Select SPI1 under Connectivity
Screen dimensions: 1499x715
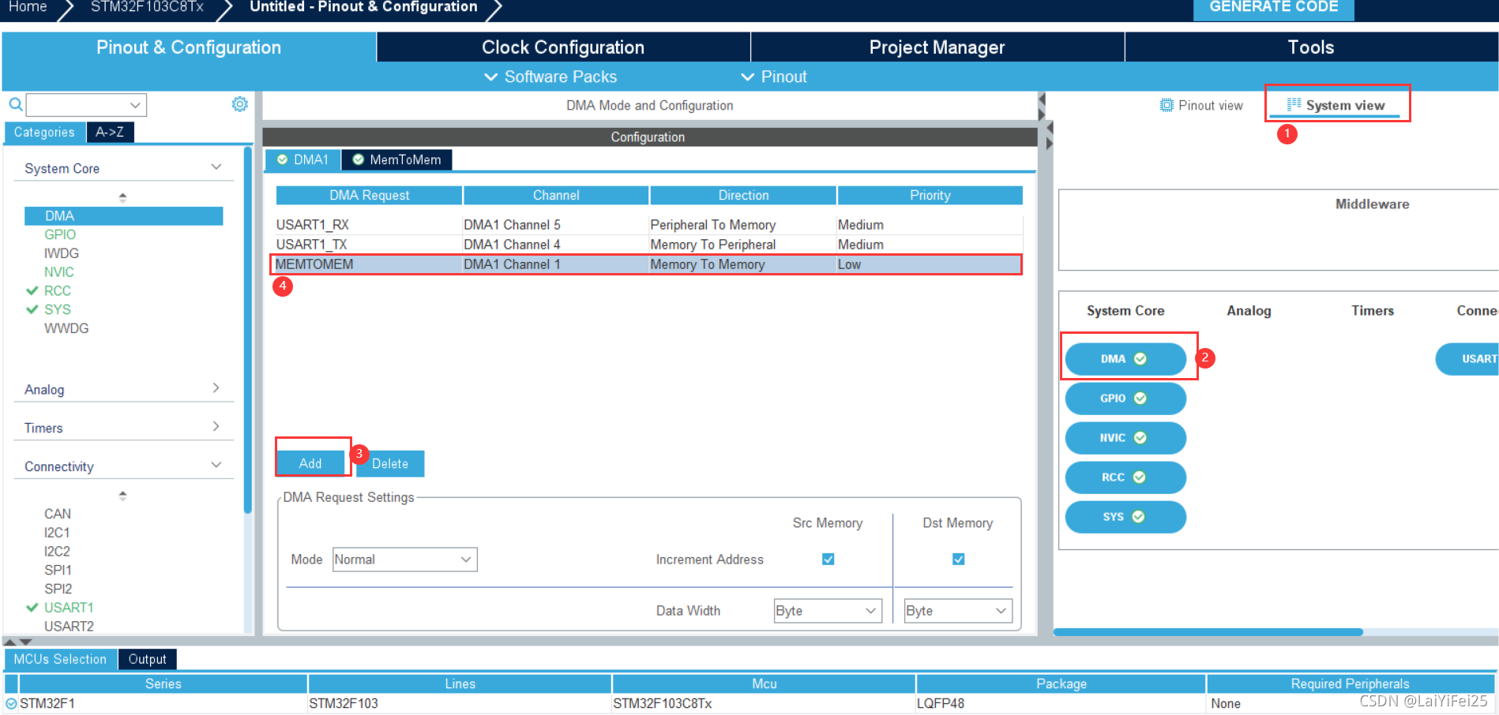click(58, 570)
